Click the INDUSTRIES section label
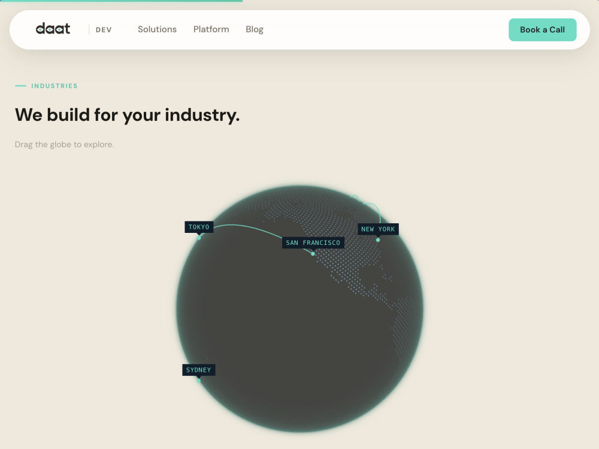599x449 pixels. point(55,86)
